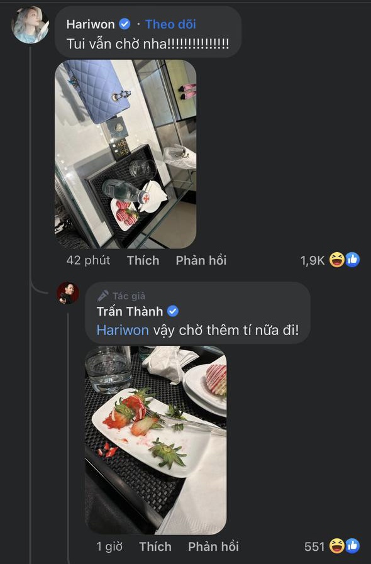Open the Trấn Thành author name link
This screenshot has height=564, width=371.
click(x=130, y=311)
